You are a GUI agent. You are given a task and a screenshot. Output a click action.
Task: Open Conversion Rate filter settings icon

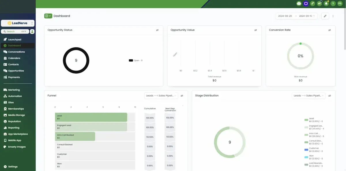(x=330, y=30)
